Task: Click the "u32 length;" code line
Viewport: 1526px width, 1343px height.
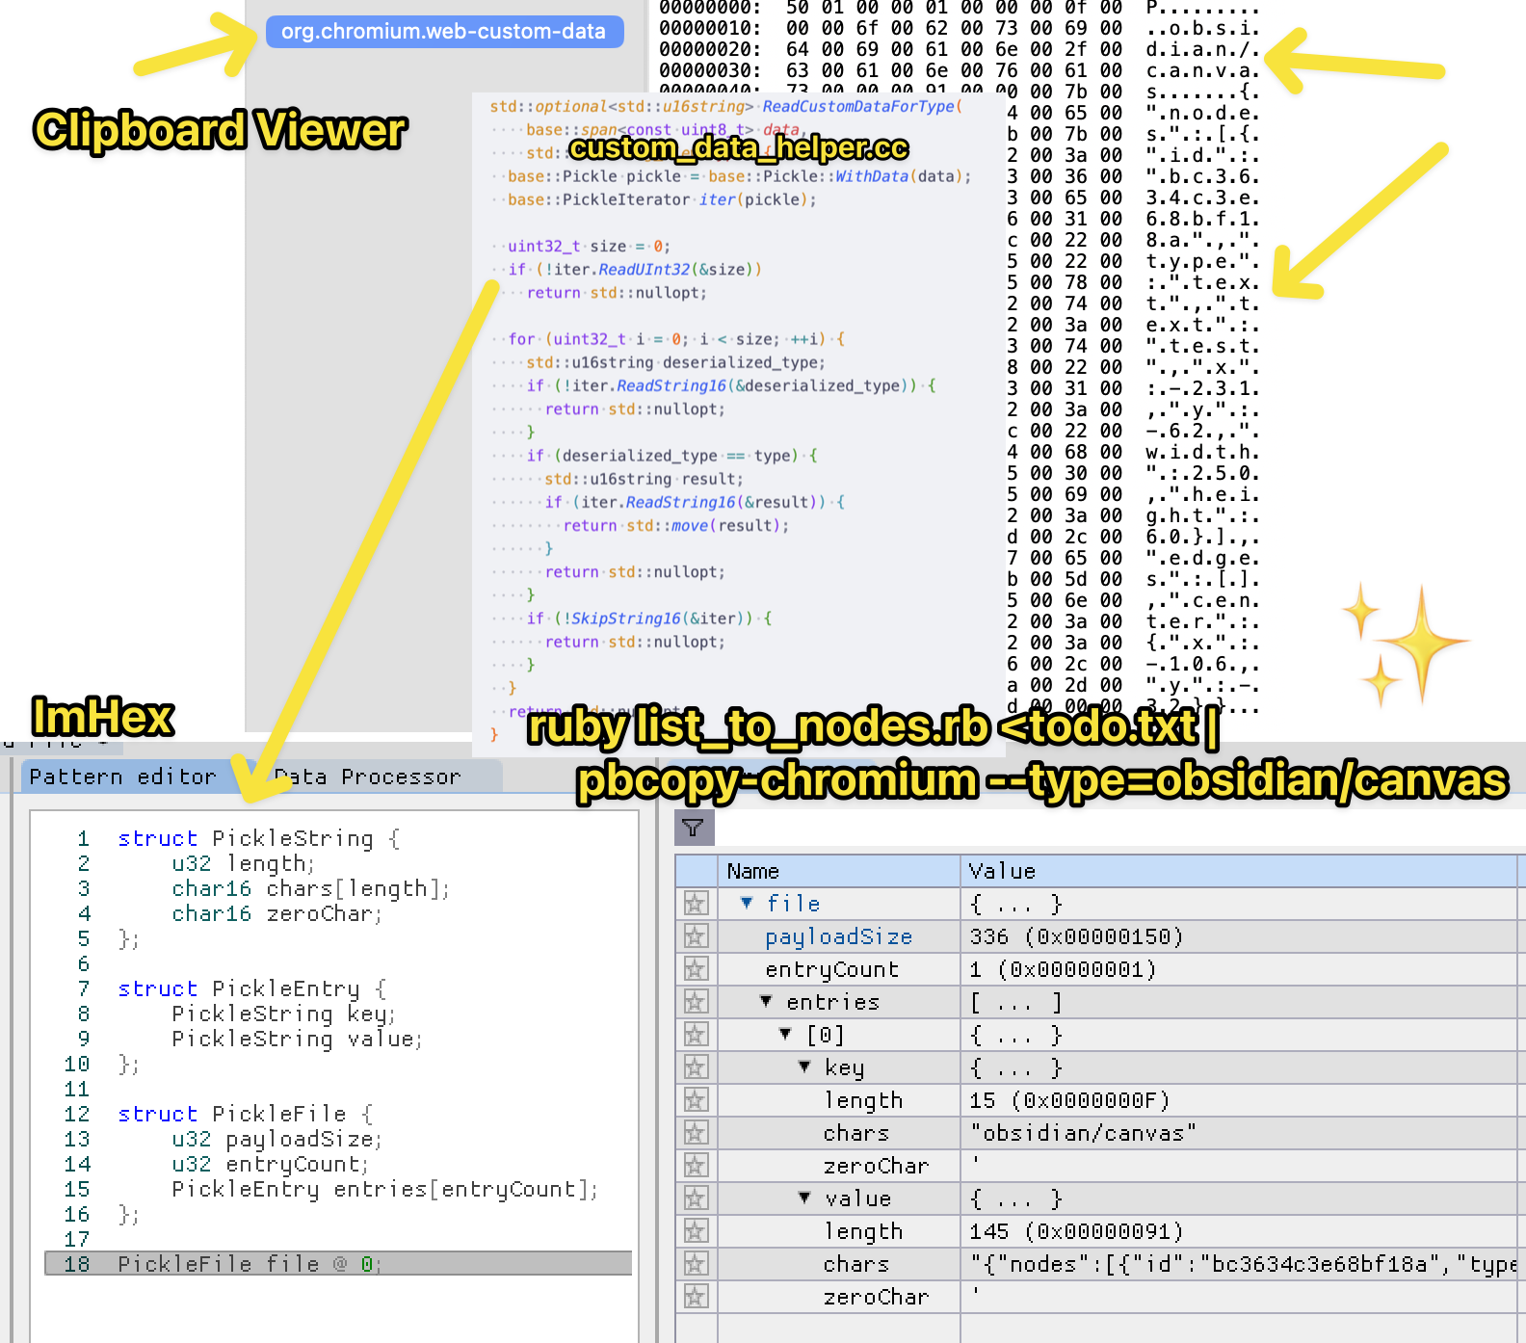Action: pos(243,863)
